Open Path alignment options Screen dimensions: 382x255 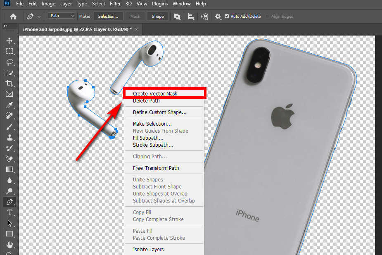click(191, 17)
